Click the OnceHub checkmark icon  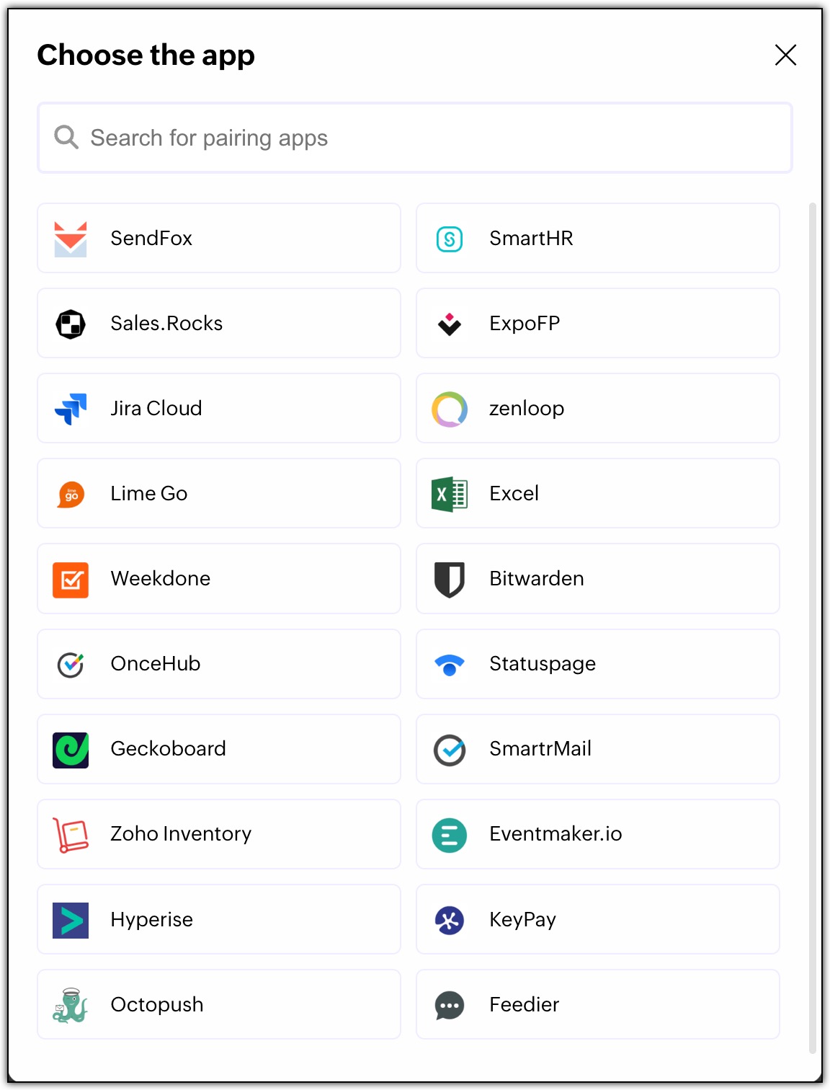(x=71, y=665)
